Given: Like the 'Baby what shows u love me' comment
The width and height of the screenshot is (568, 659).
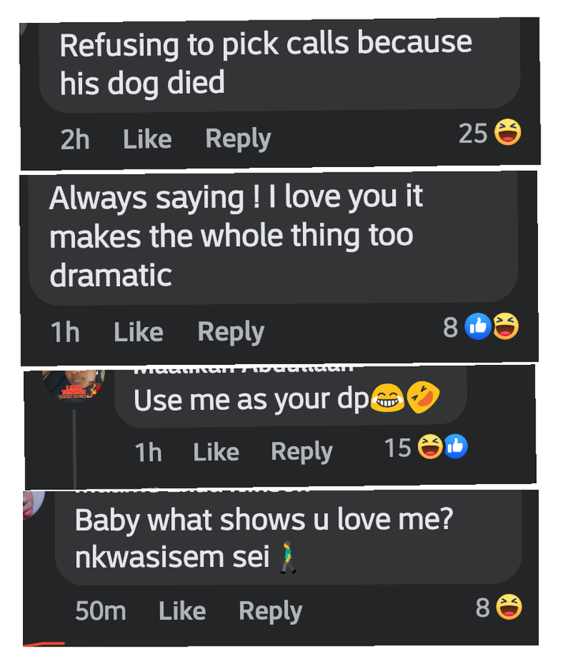Looking at the screenshot, I should point(182,611).
